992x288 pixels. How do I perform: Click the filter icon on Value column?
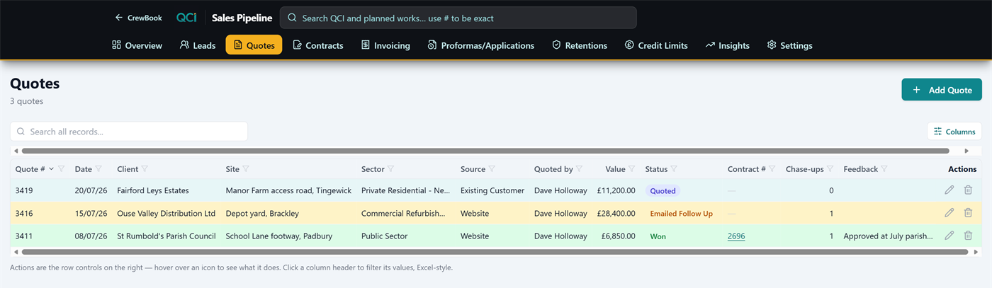coord(631,169)
